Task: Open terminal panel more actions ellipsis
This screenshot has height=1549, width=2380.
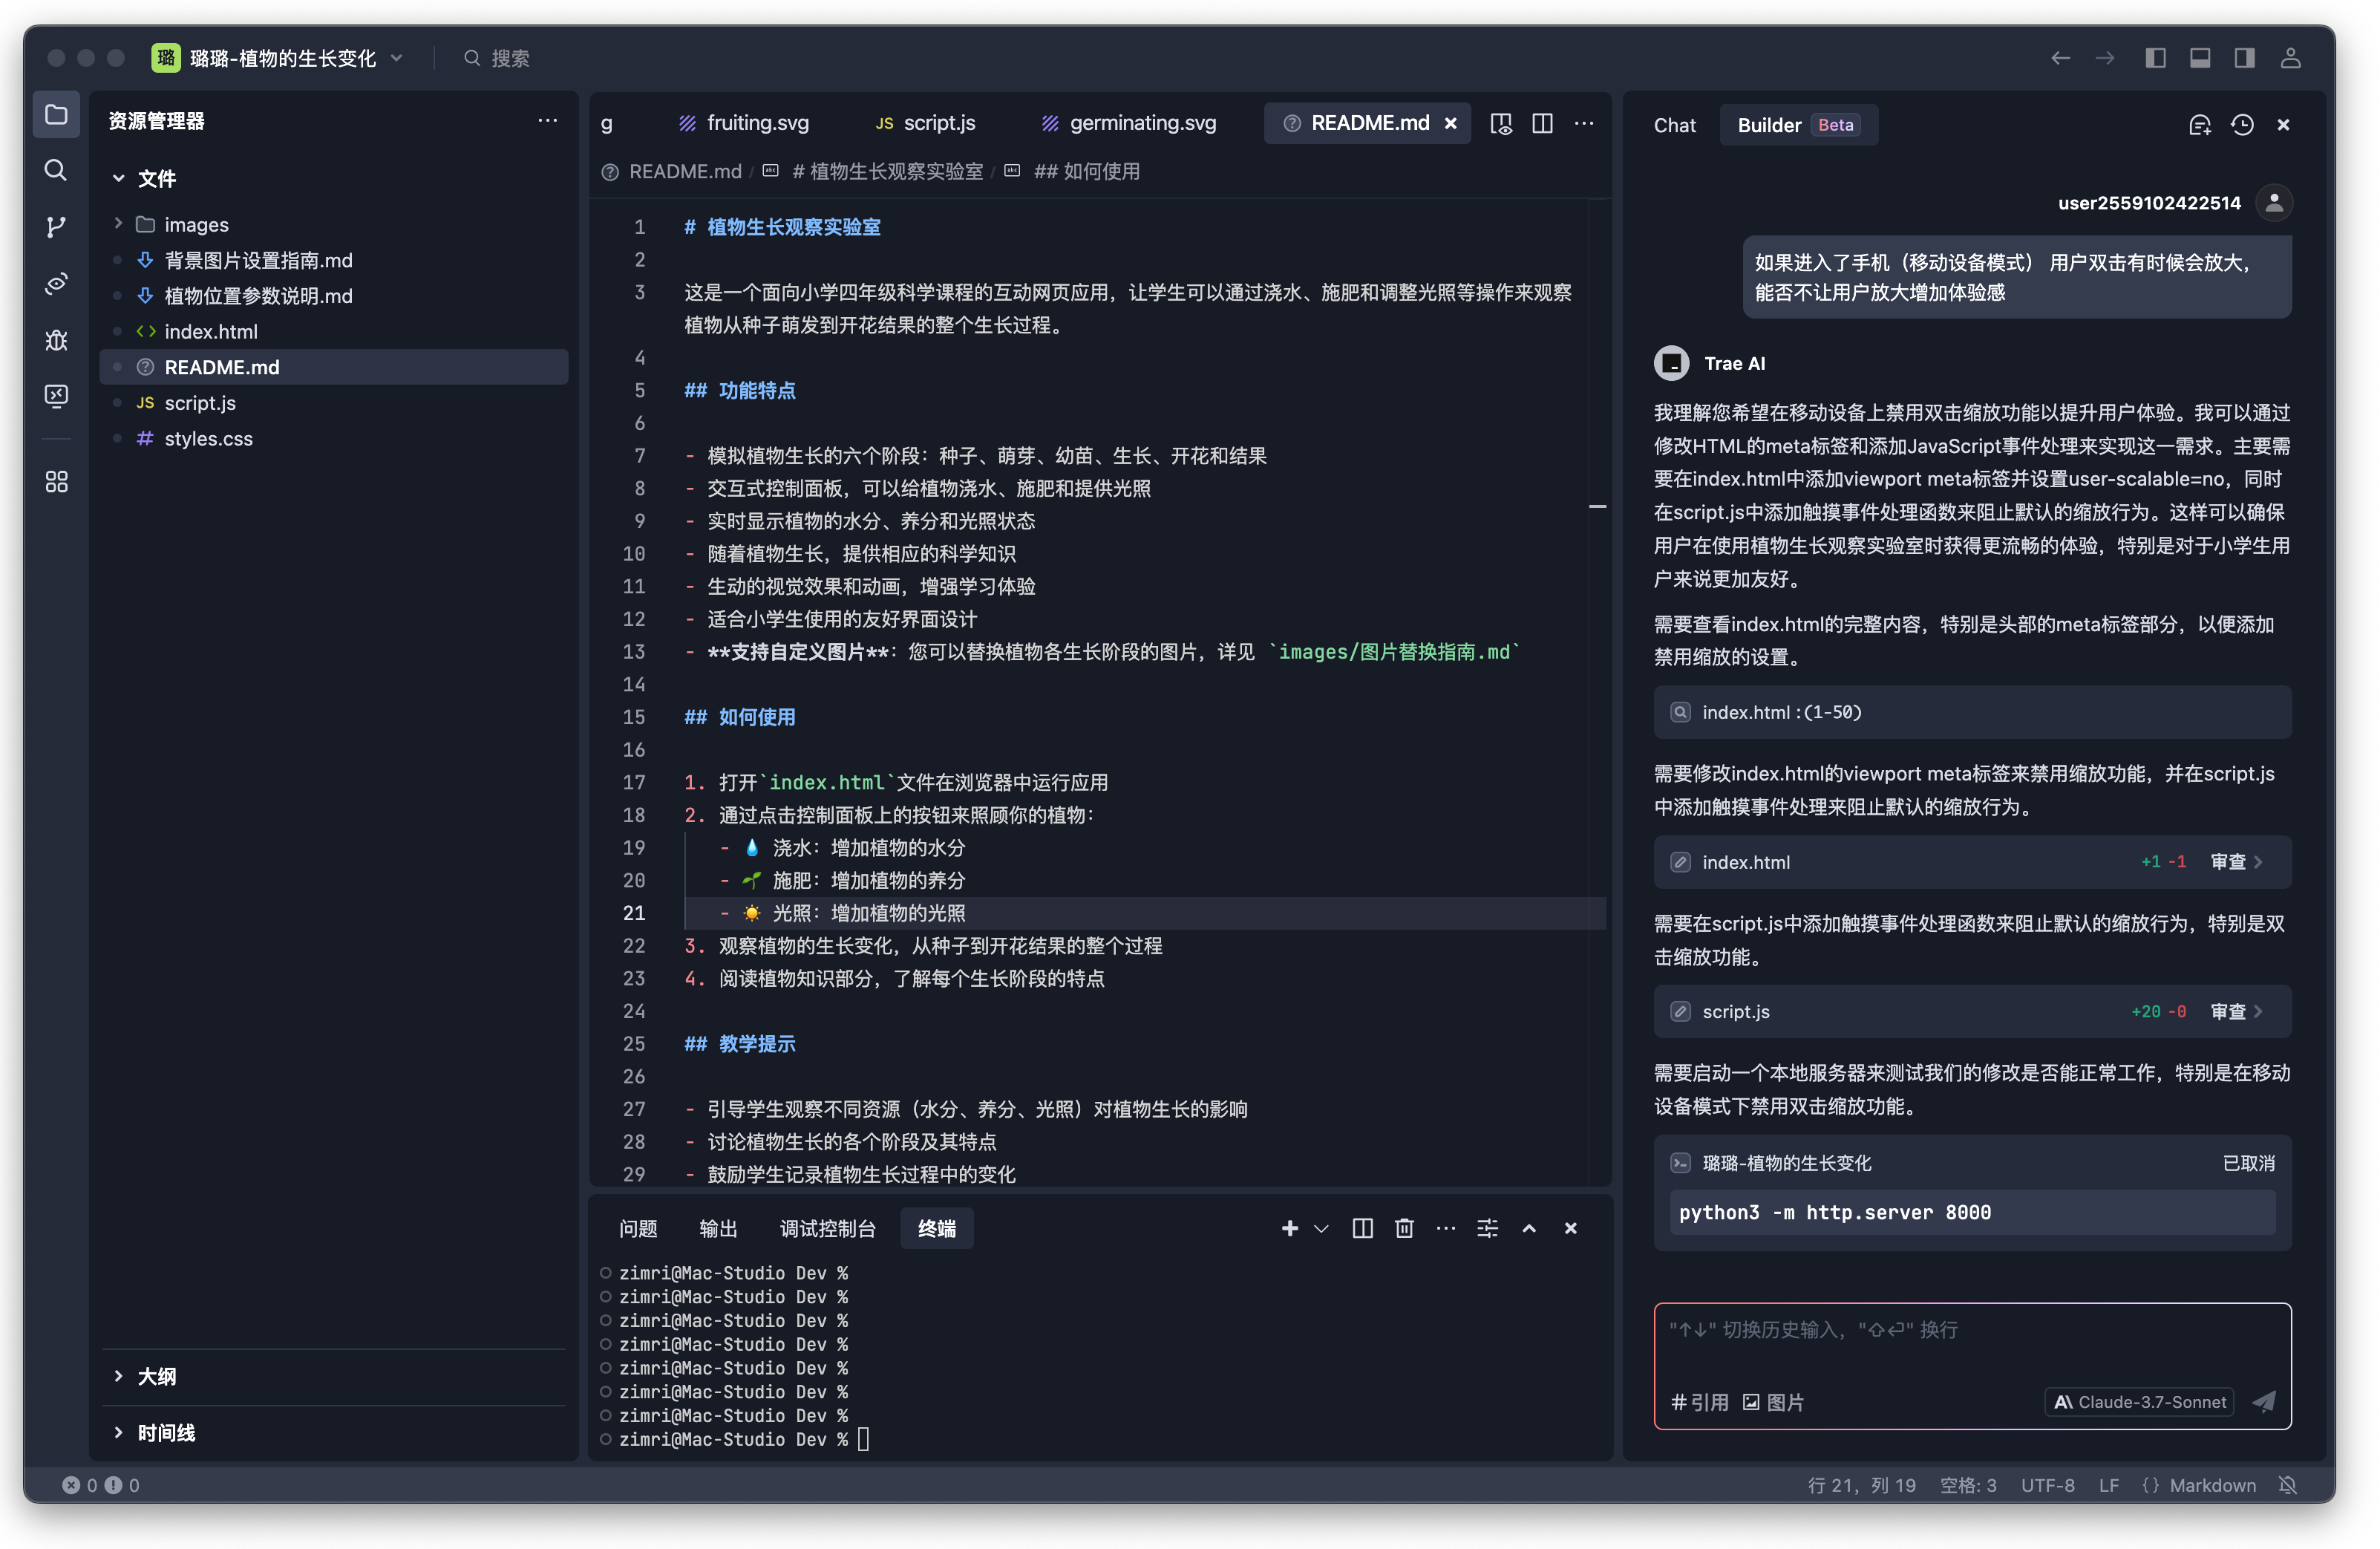Action: click(x=1446, y=1228)
